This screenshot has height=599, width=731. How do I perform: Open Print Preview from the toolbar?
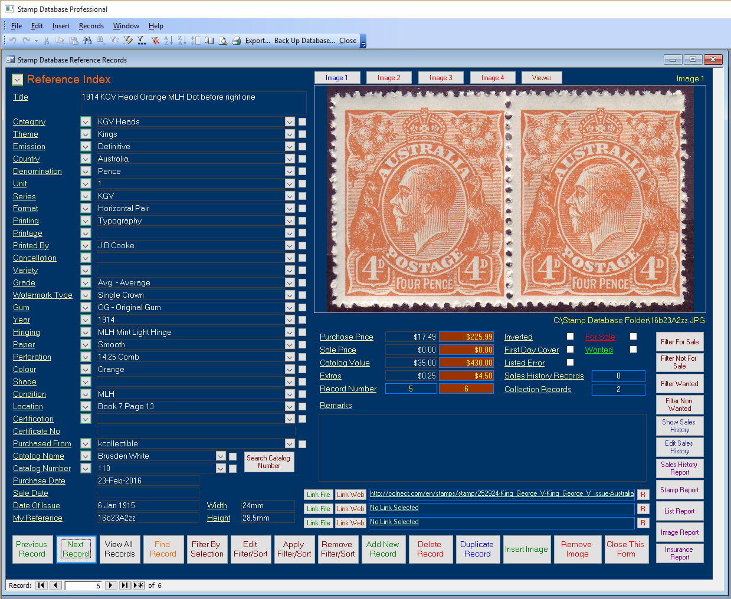[223, 41]
